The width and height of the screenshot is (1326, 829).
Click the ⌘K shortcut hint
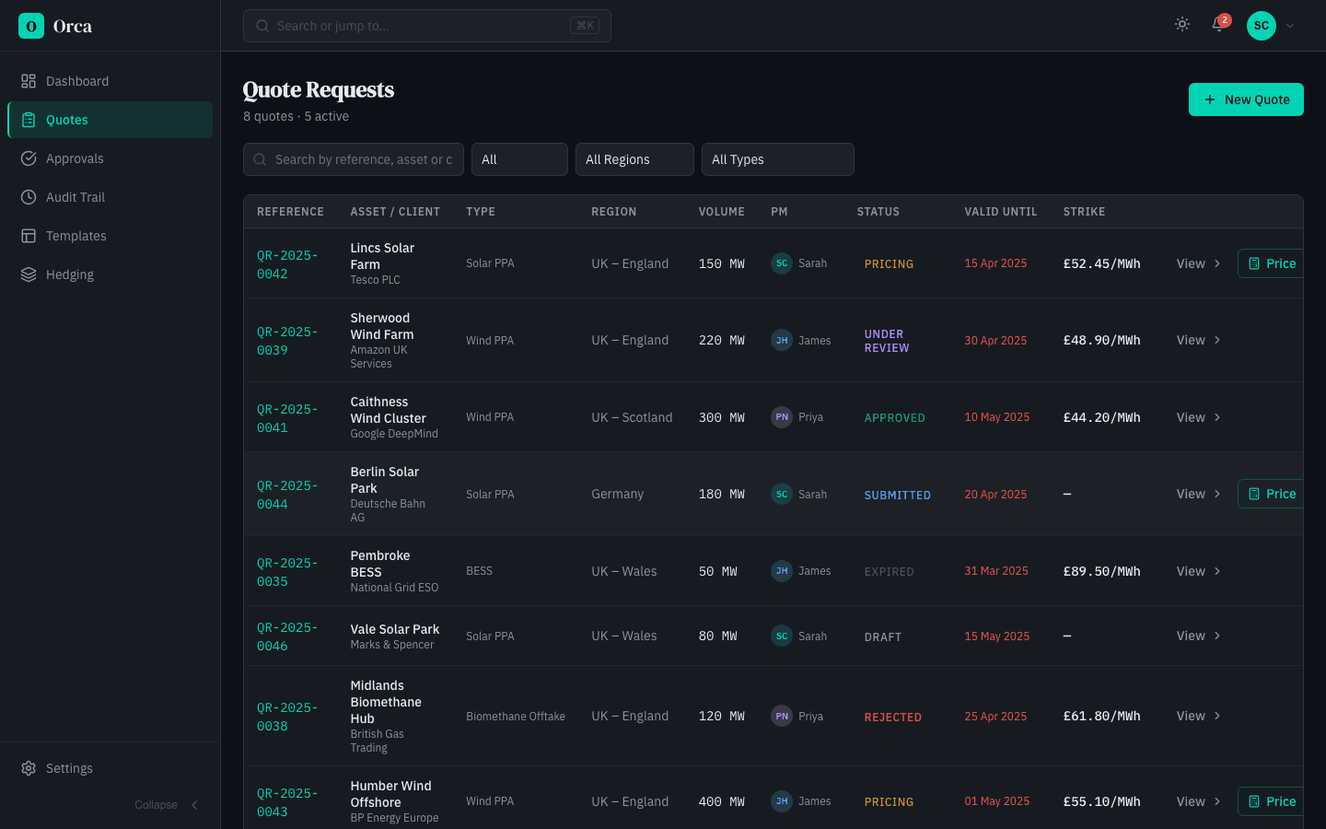(585, 26)
